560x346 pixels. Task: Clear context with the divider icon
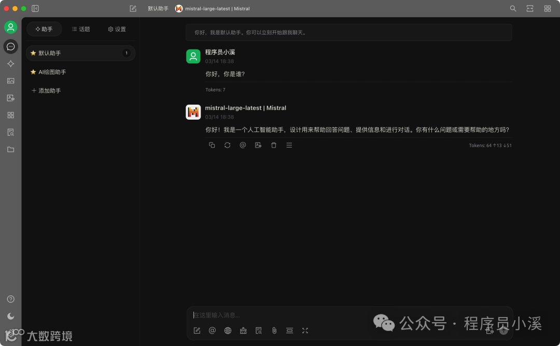290,330
